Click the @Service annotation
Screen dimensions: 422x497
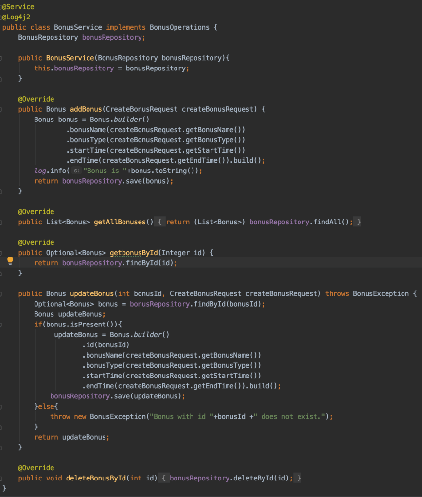pyautogui.click(x=18, y=7)
